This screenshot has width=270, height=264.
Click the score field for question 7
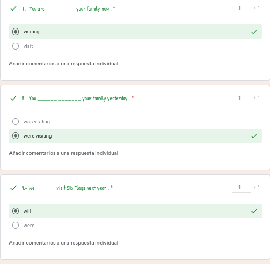point(242,8)
